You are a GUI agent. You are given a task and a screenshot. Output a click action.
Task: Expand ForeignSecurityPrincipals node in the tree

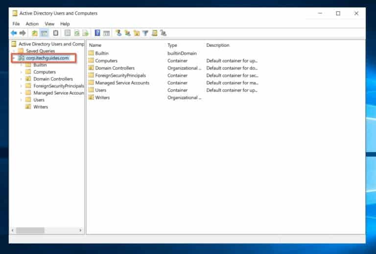(21, 86)
